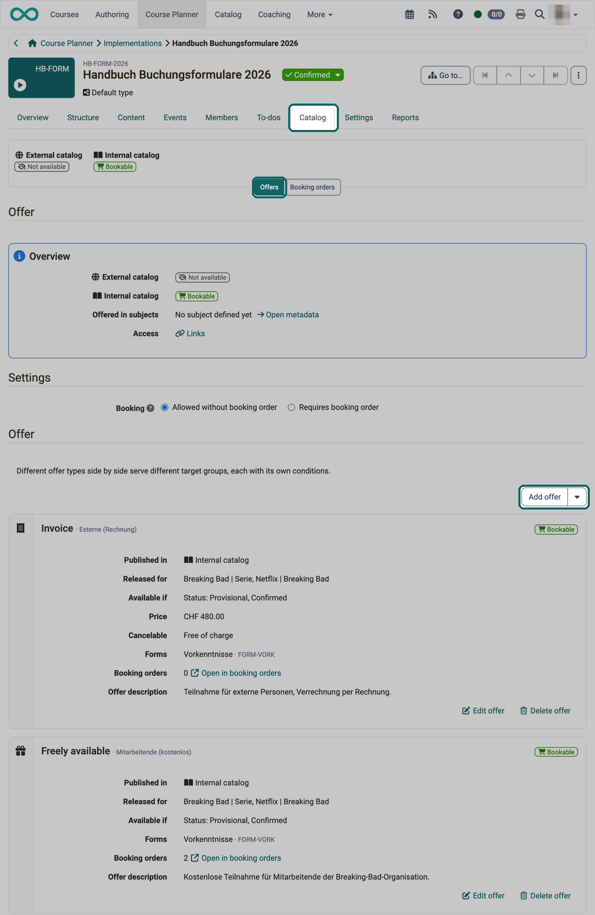This screenshot has height=915, width=595.
Task: Click the OpenOlat infinity logo
Action: (x=24, y=14)
